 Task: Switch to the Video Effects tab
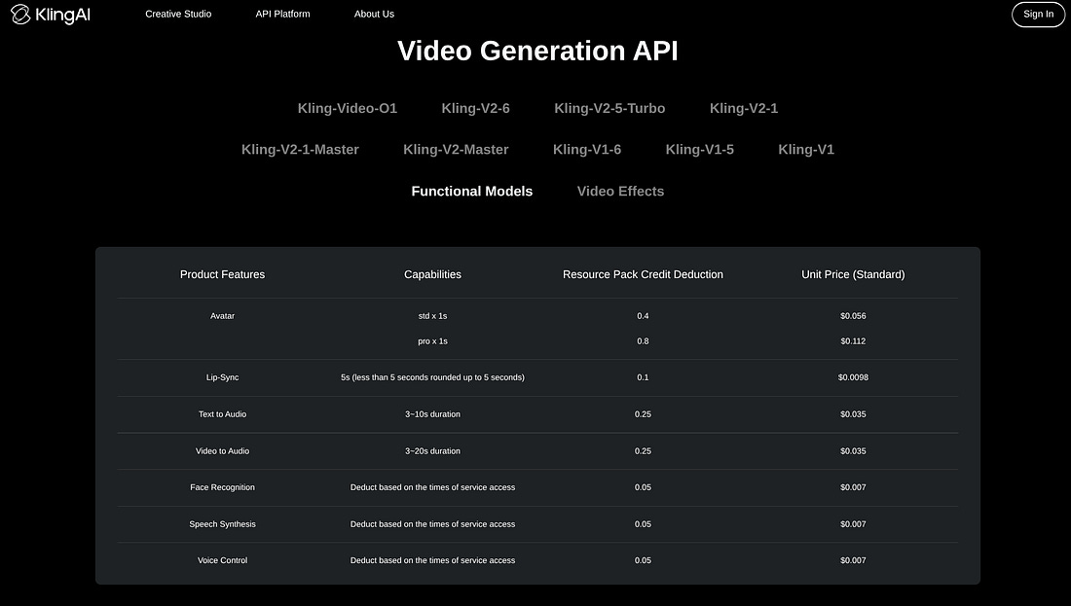[620, 191]
